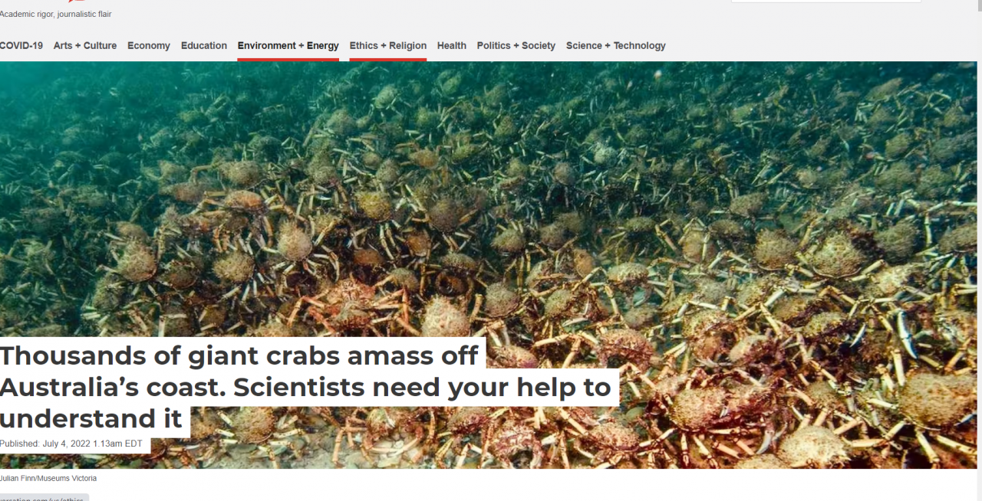
Task: Navigate to Politics + Society
Action: pyautogui.click(x=516, y=46)
